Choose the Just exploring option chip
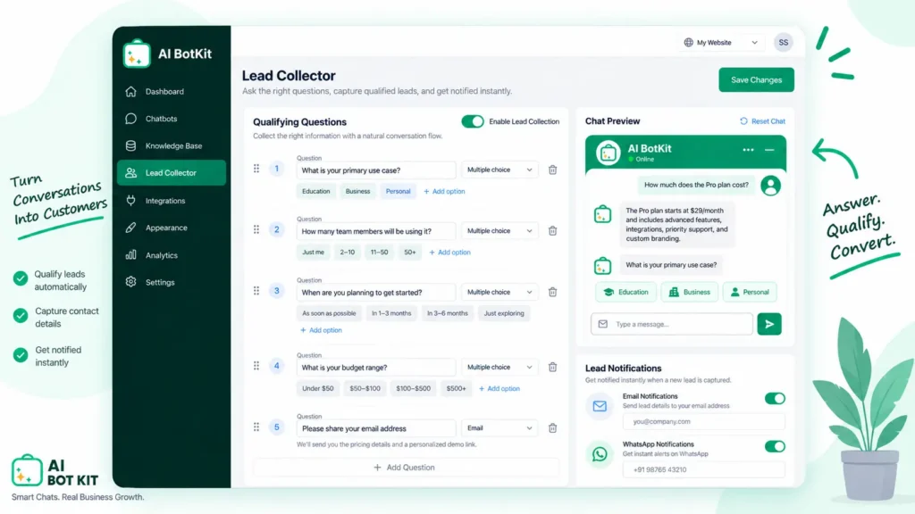 click(504, 313)
